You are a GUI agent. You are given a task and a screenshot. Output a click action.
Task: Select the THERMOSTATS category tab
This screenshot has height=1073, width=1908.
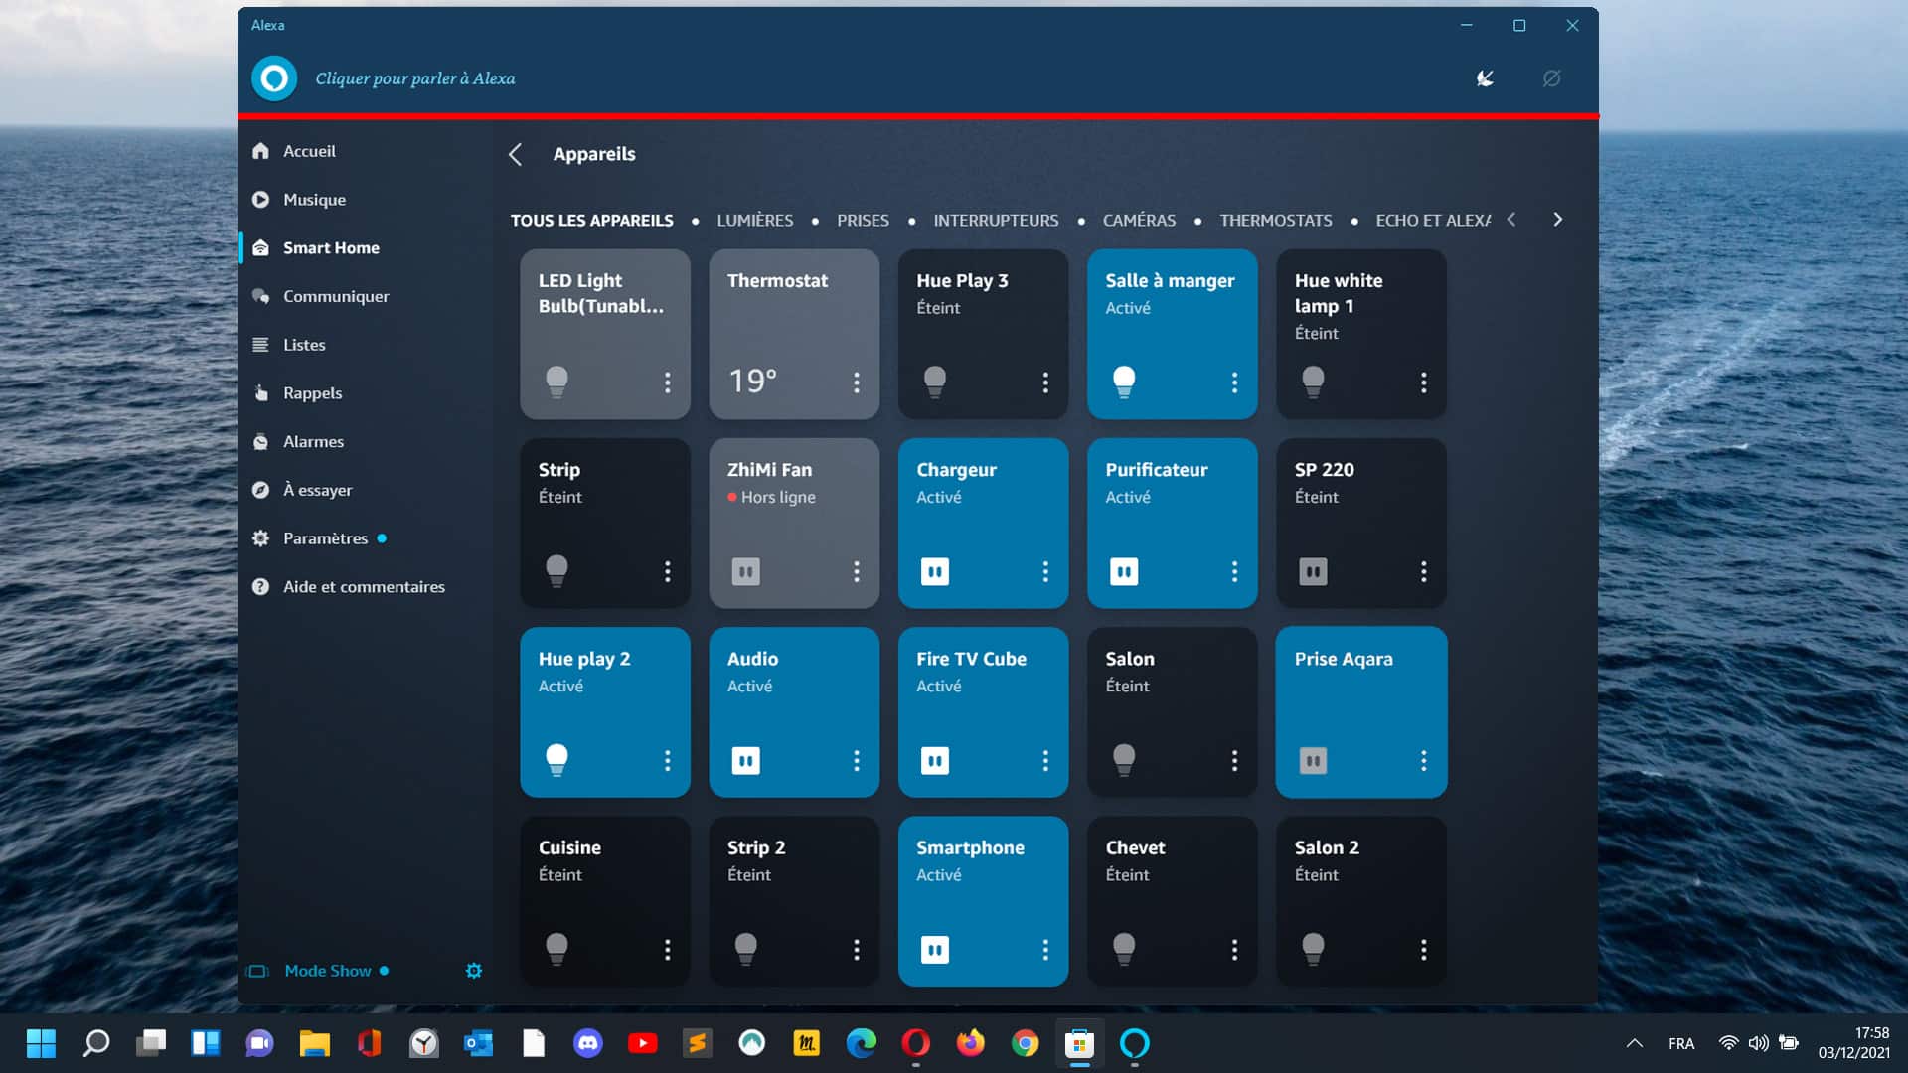[x=1275, y=220]
